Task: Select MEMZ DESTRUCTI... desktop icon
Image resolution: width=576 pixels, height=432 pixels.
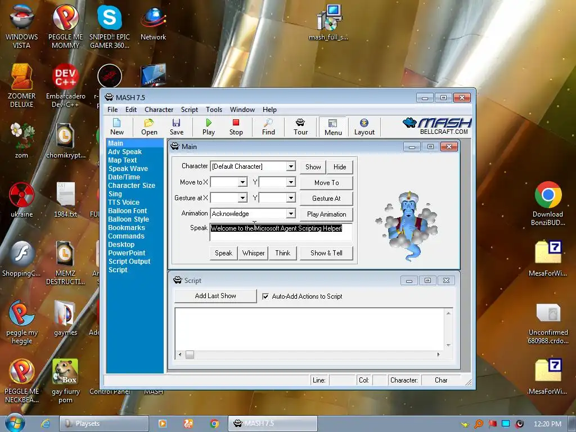Action: click(x=65, y=263)
